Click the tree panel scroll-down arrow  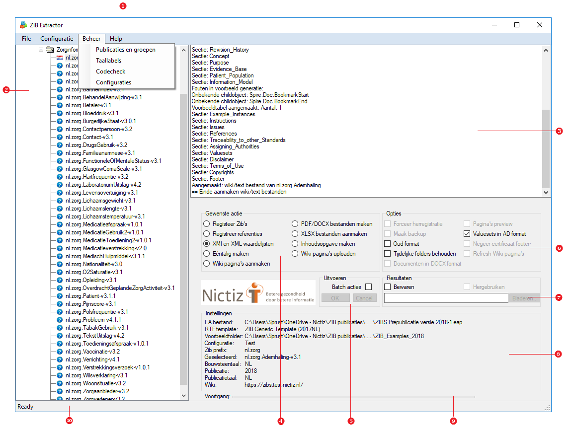(x=183, y=396)
